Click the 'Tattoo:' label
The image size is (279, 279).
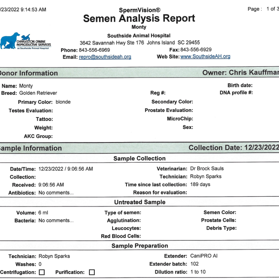[44, 119]
